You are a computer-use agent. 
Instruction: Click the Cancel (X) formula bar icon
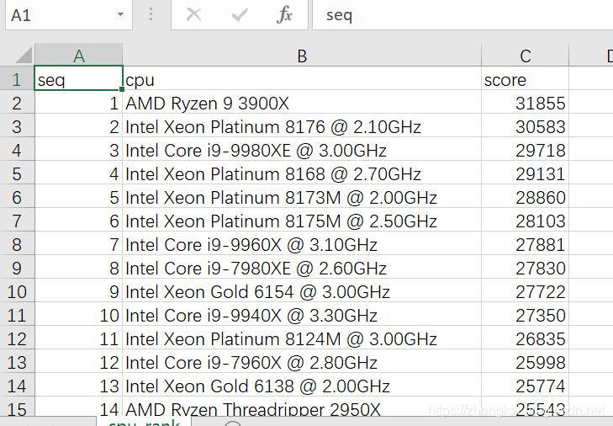coord(193,15)
